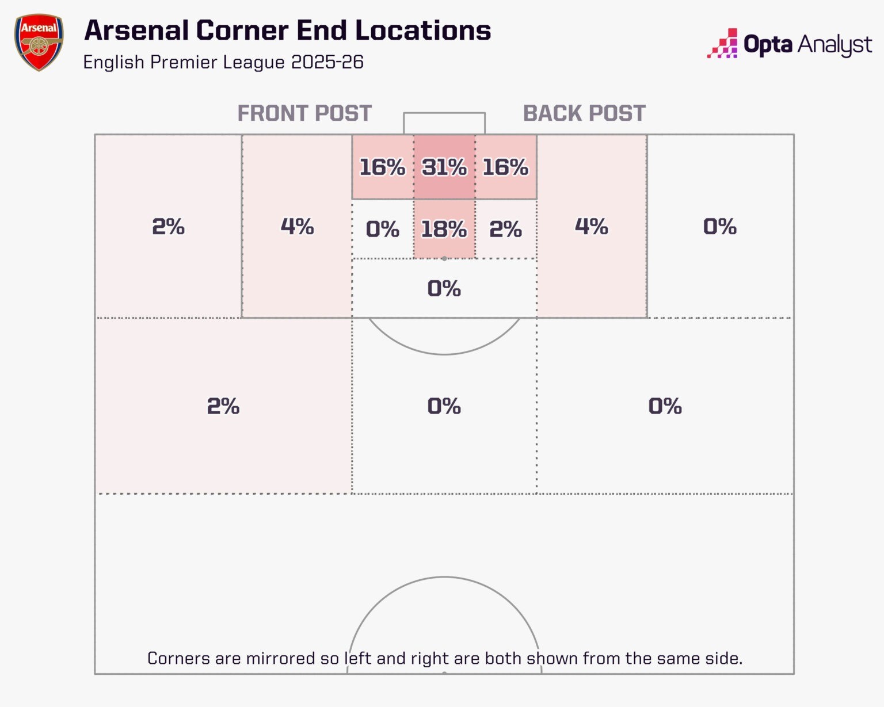Image resolution: width=884 pixels, height=707 pixels.
Task: Select the mirrored corners footnote text
Action: (x=445, y=658)
